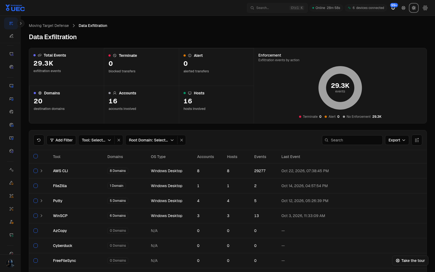Check the Putty row checkbox

tap(36, 201)
